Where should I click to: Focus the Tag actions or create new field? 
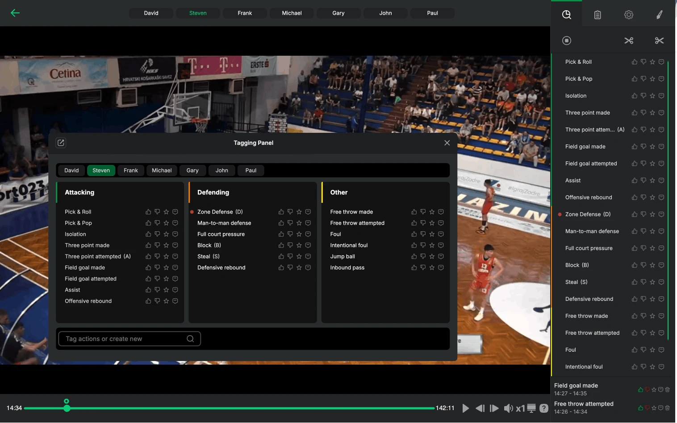point(130,339)
